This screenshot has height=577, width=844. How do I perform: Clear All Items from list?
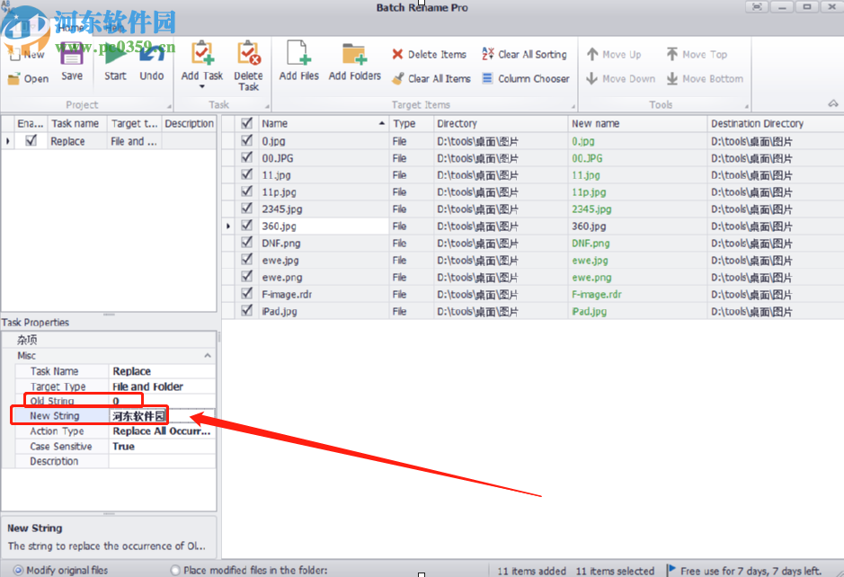click(431, 78)
